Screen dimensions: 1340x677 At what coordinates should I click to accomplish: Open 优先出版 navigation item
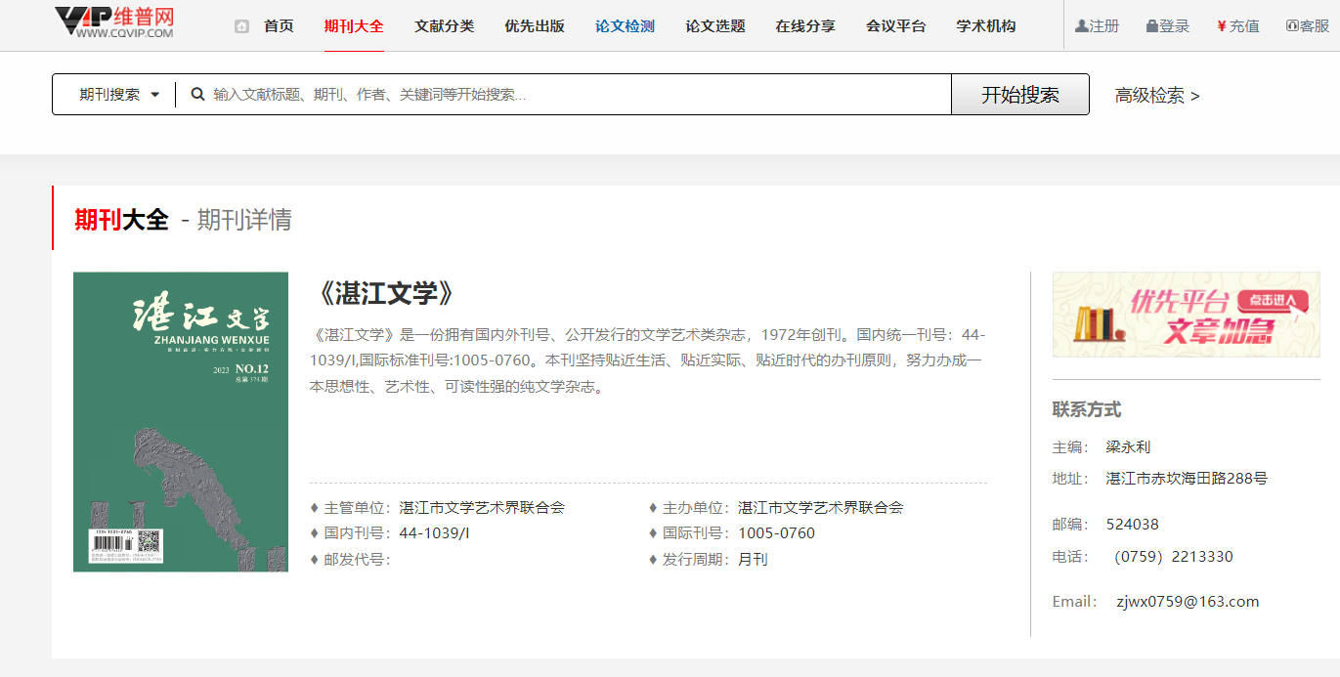coord(535,26)
